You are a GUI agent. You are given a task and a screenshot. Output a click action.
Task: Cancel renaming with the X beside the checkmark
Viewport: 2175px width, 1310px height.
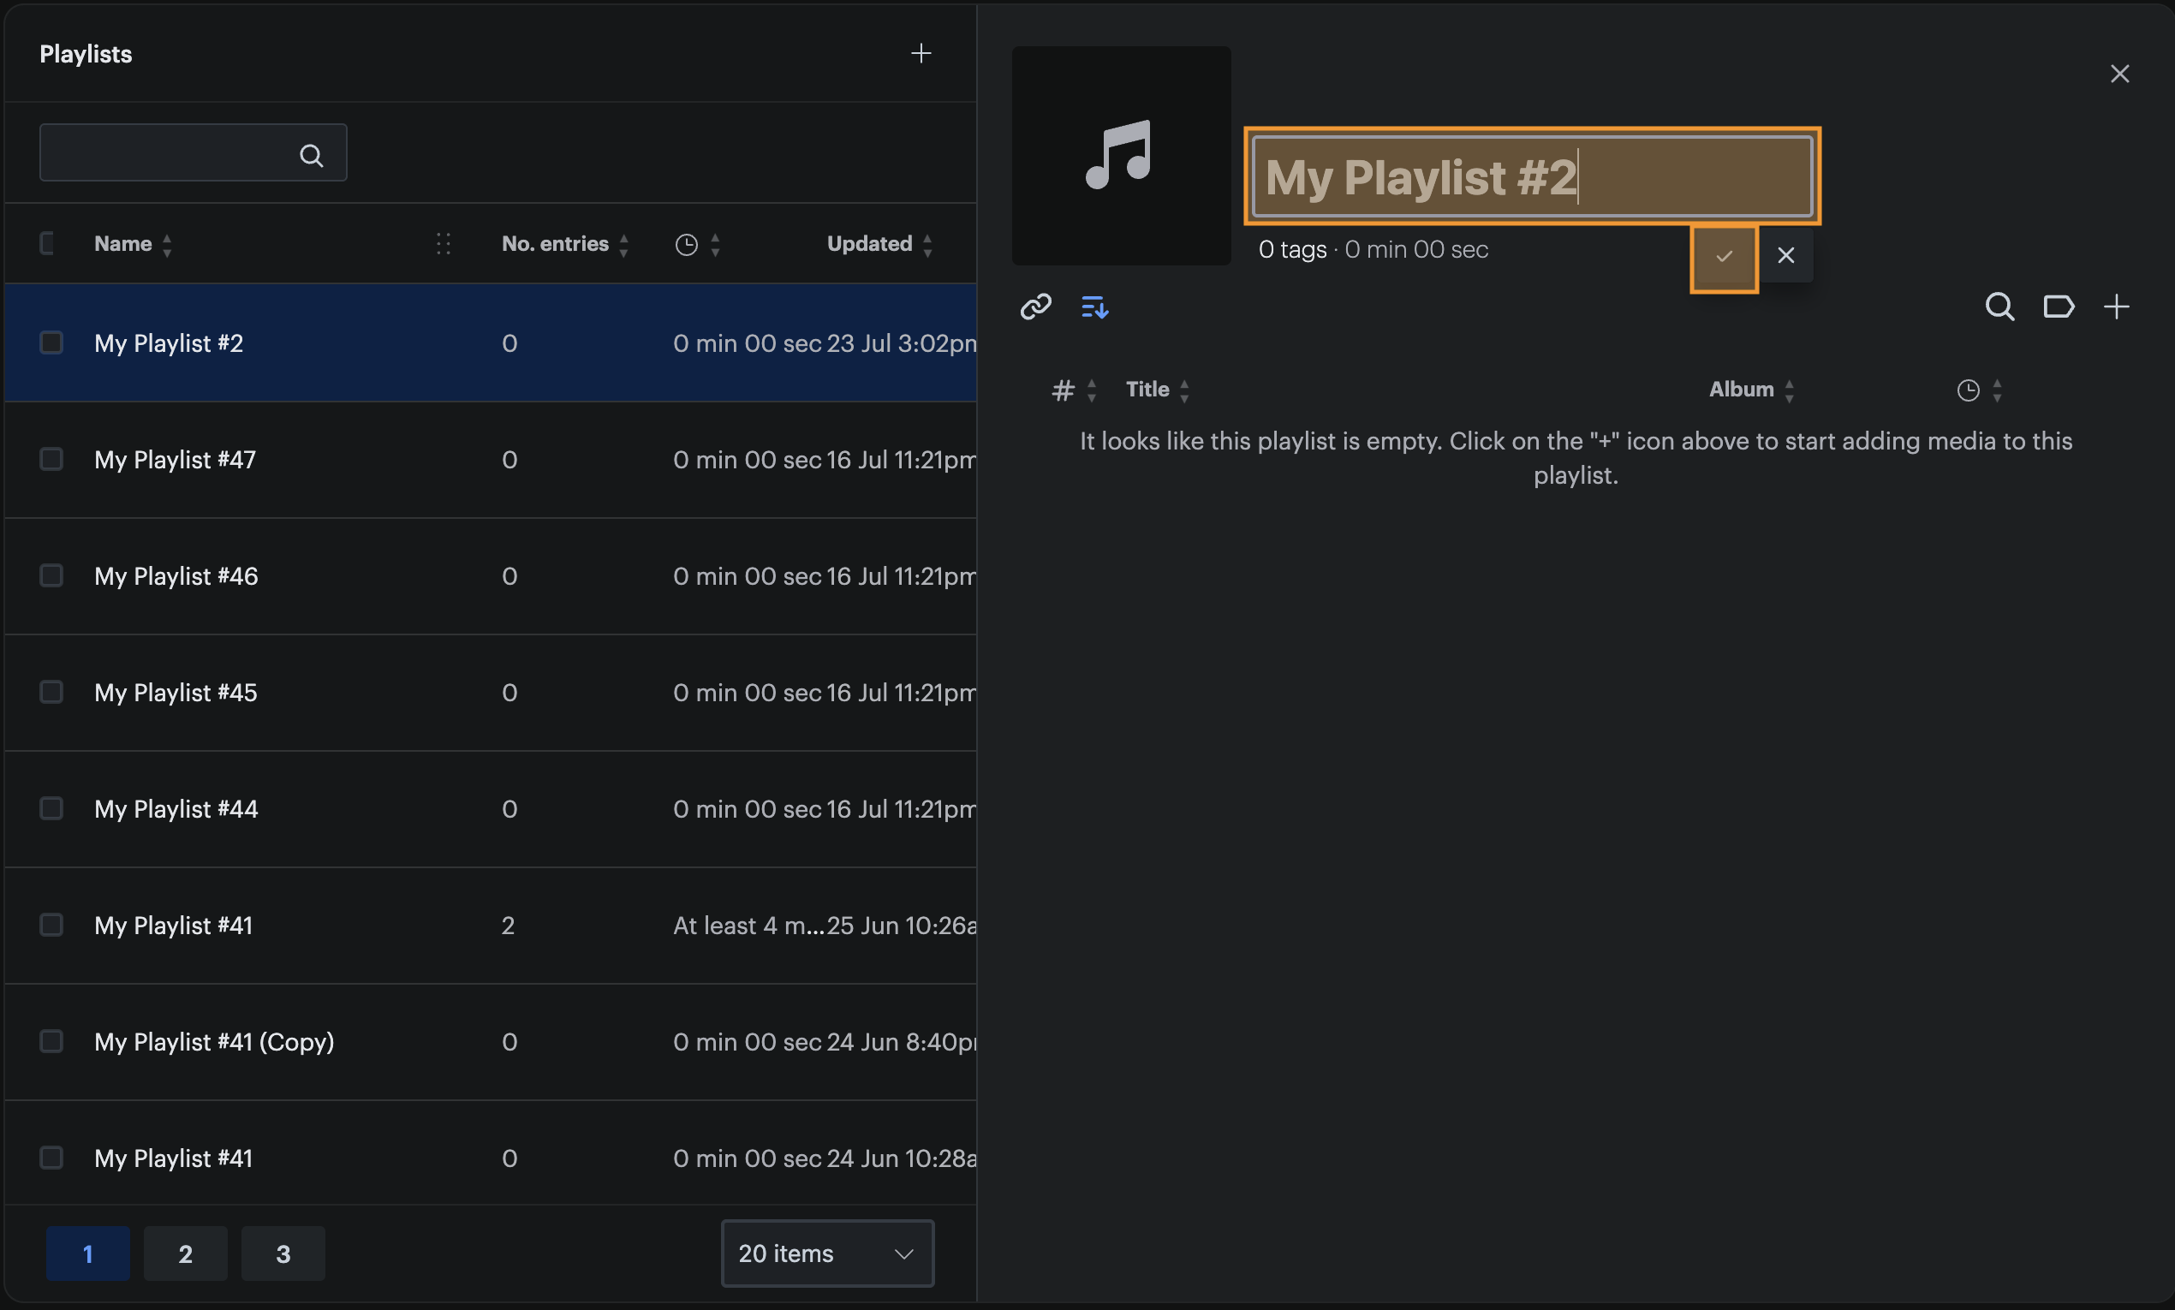coord(1785,256)
